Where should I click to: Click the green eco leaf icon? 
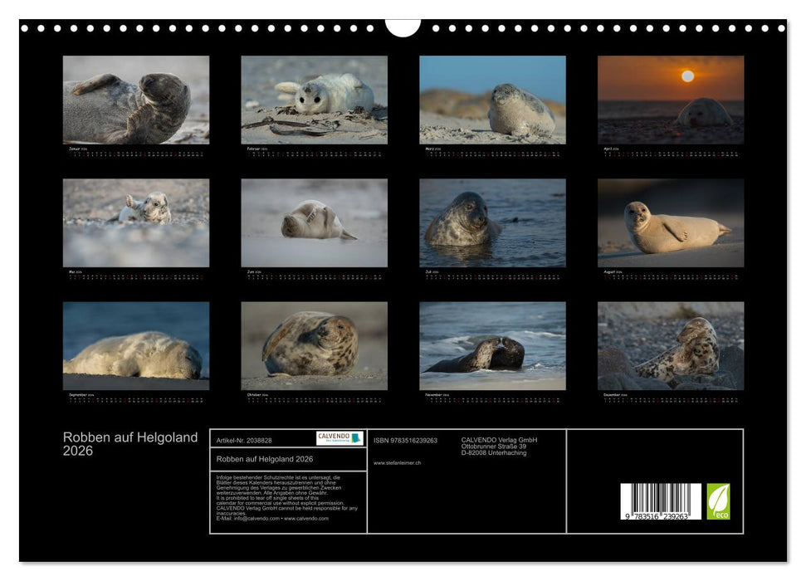[x=718, y=501]
